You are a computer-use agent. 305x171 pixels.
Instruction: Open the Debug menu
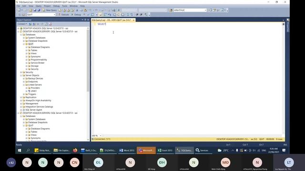pyautogui.click(x=56, y=6)
